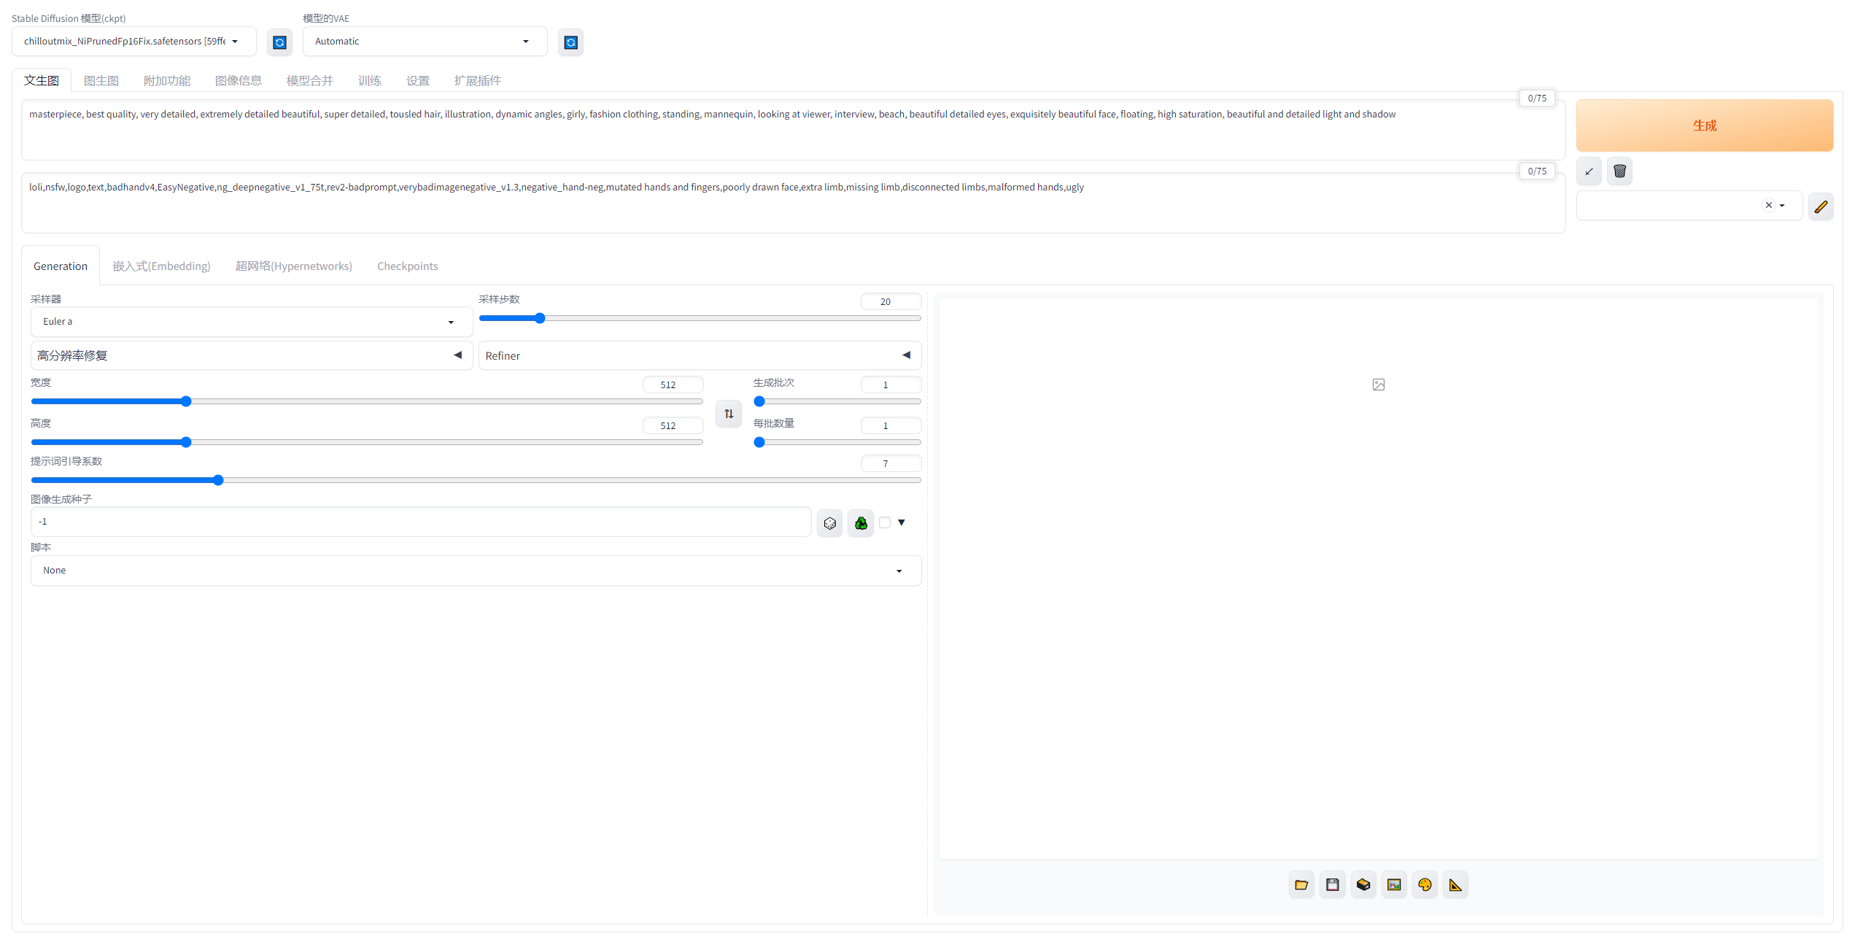The height and width of the screenshot is (942, 1855).
Task: Click the trash clear prompt icon
Action: point(1619,171)
